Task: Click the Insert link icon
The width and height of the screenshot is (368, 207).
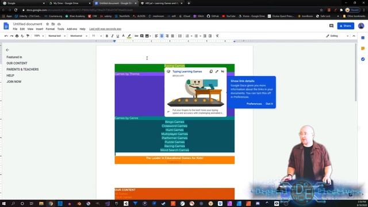Action: [136, 36]
